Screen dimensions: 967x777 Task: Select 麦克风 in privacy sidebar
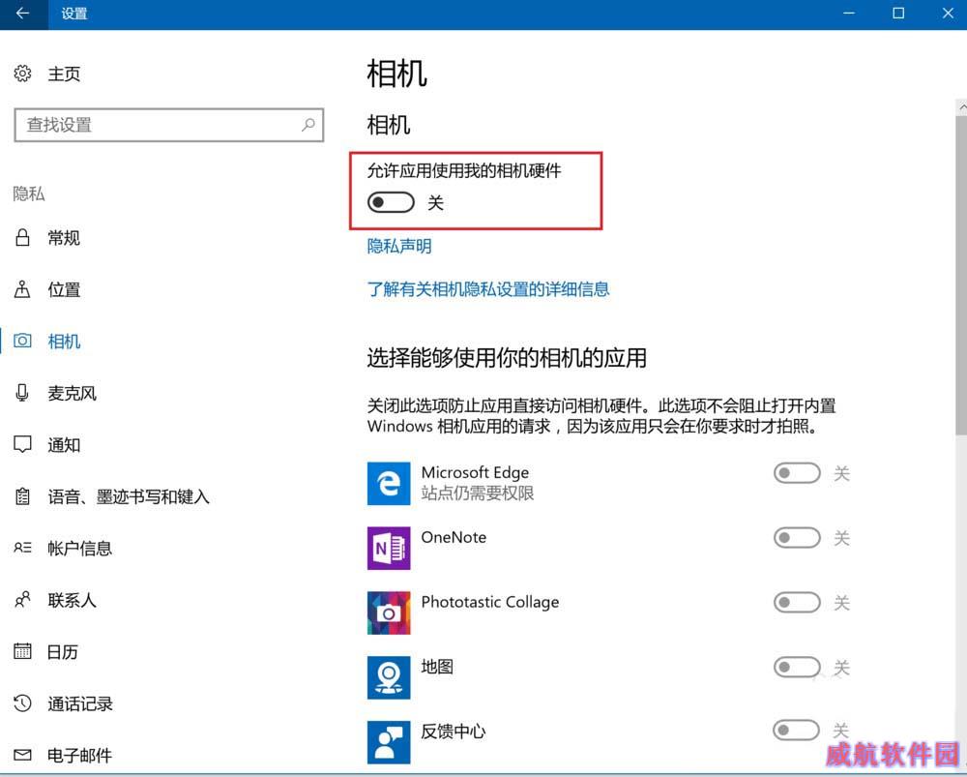coord(73,393)
